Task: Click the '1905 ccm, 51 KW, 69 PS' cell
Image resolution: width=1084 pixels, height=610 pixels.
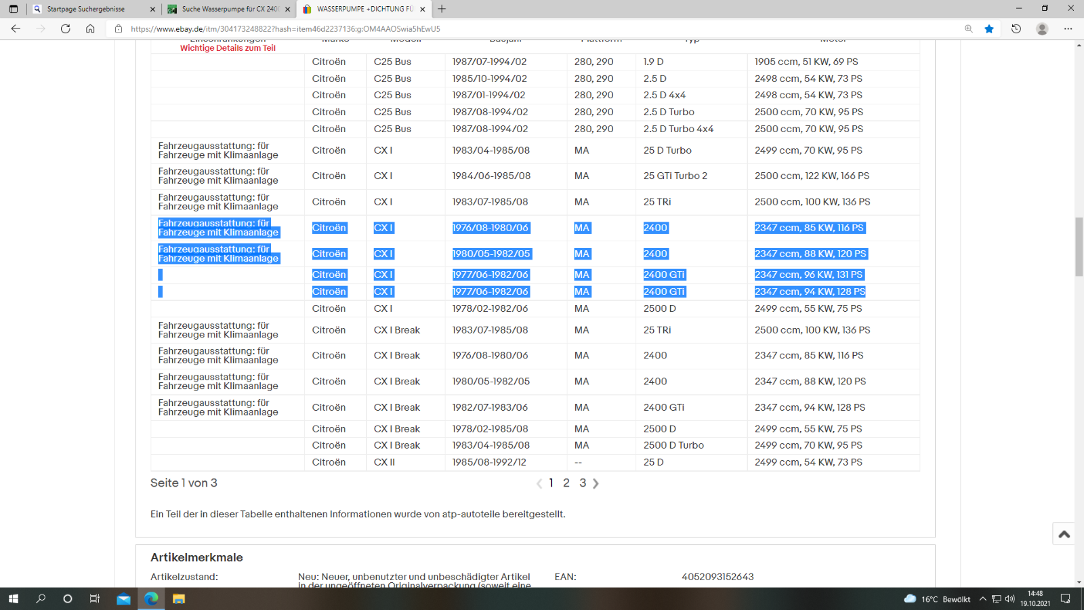Action: [806, 62]
